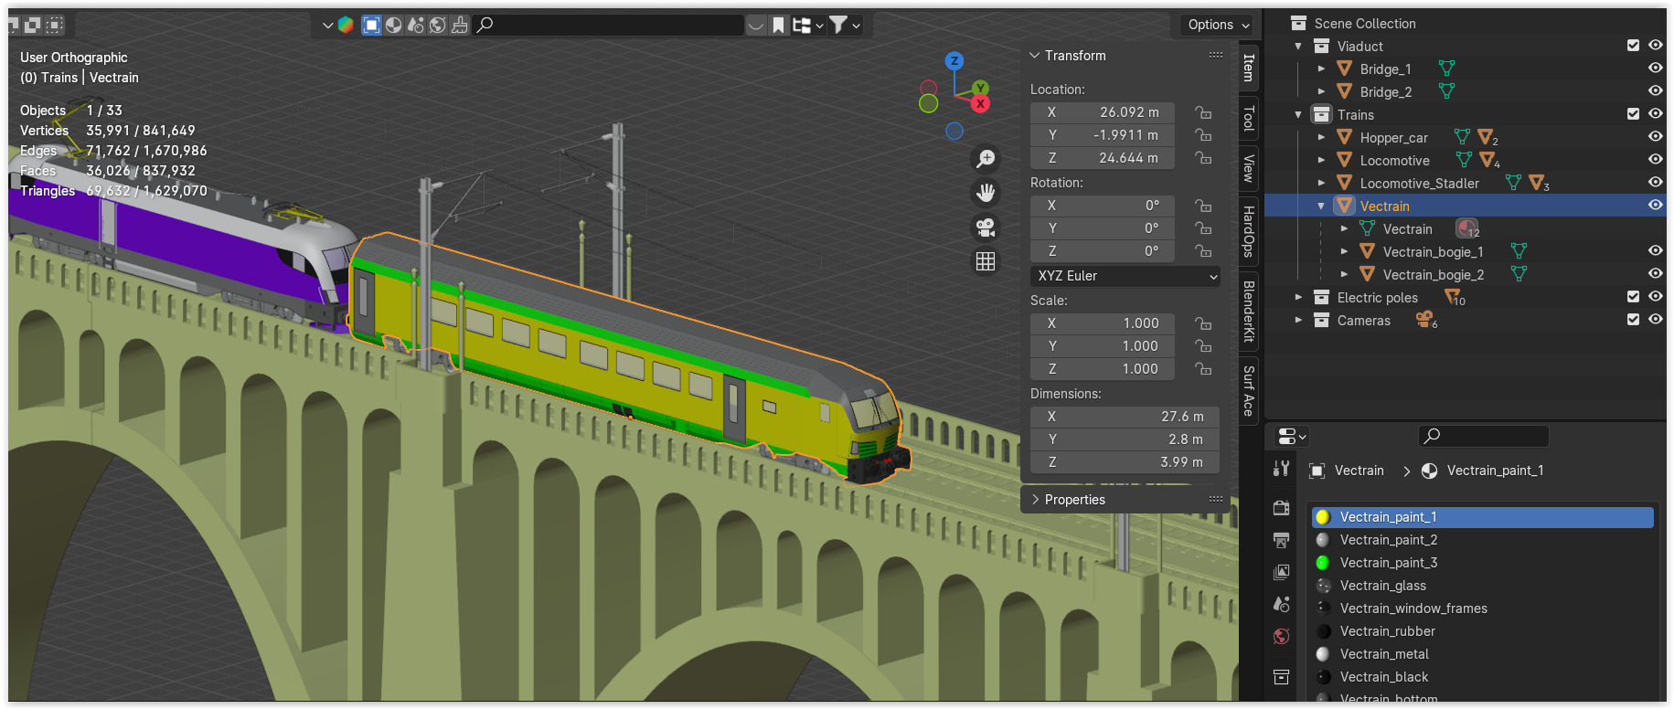Select Vectrain_paint_2 material slot

click(1482, 540)
